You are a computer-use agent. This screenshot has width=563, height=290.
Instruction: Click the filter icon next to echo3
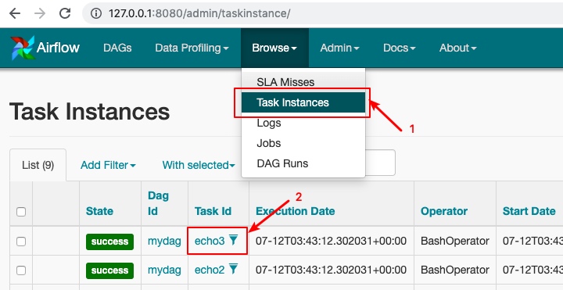tap(233, 240)
